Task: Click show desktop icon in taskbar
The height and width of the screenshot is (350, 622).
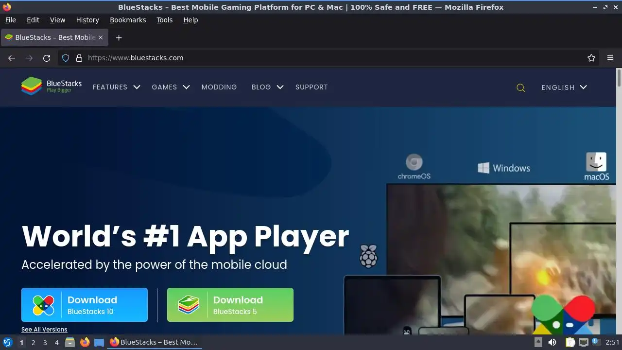Action: [x=99, y=342]
